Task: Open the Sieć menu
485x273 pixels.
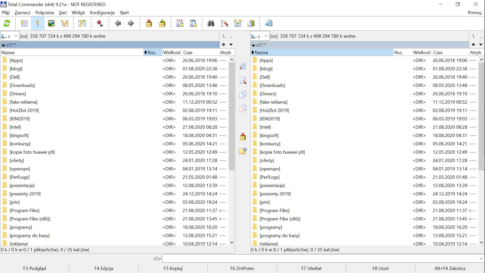Action: (x=63, y=13)
